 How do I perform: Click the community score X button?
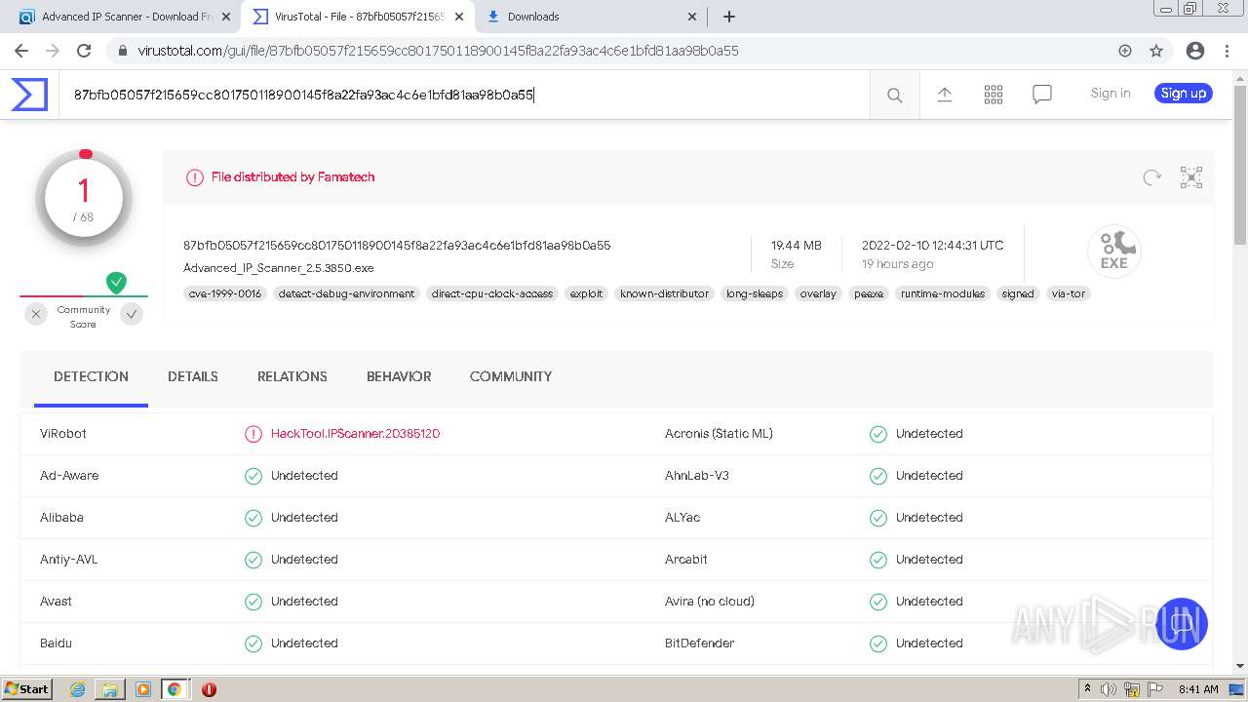click(x=36, y=314)
